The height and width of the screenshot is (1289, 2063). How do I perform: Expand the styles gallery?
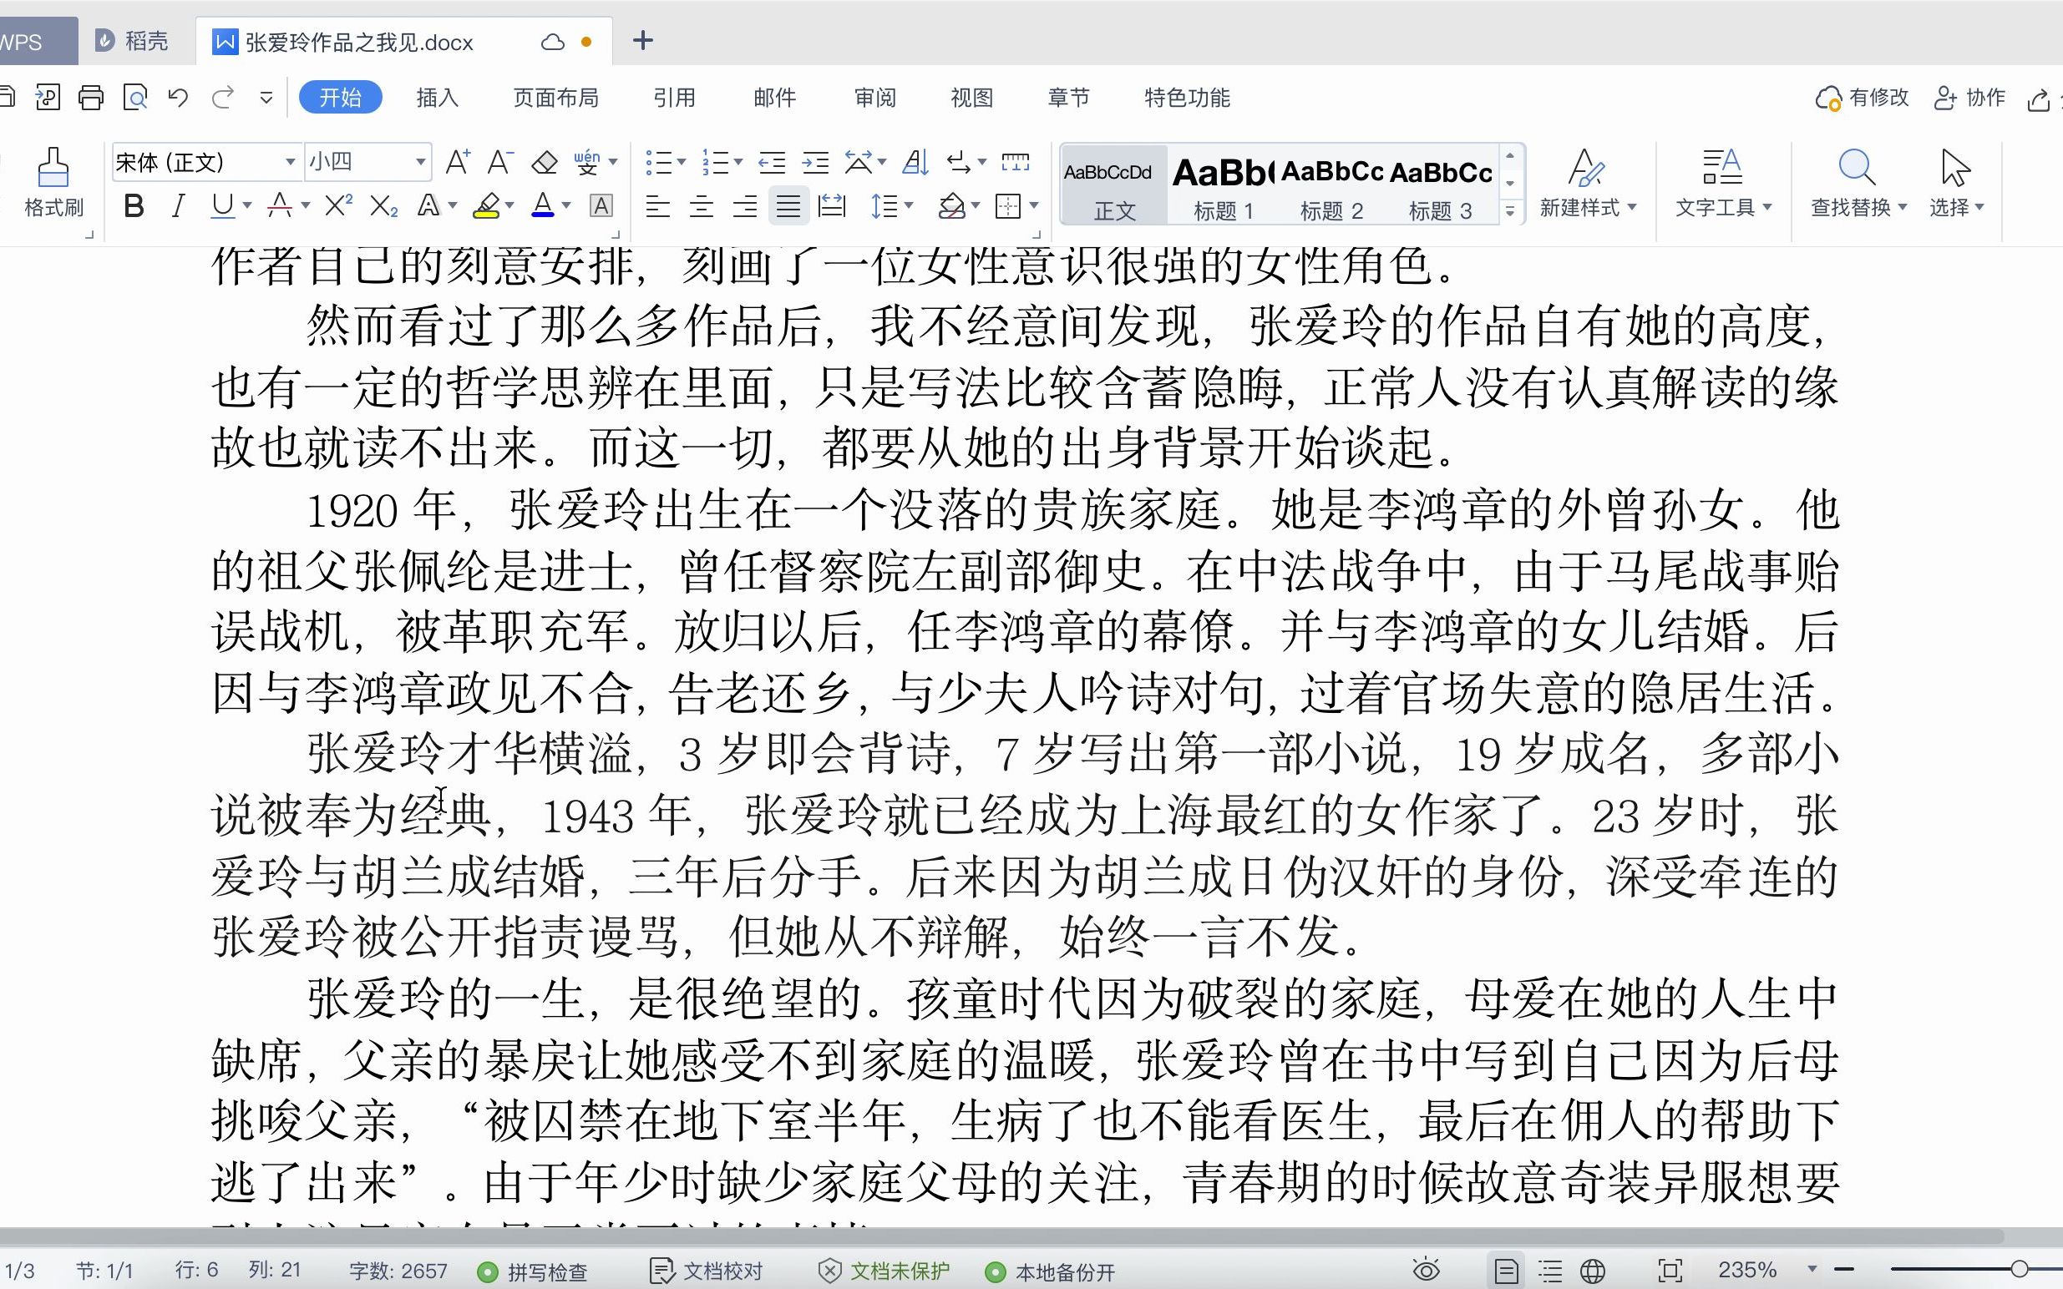tap(1509, 210)
